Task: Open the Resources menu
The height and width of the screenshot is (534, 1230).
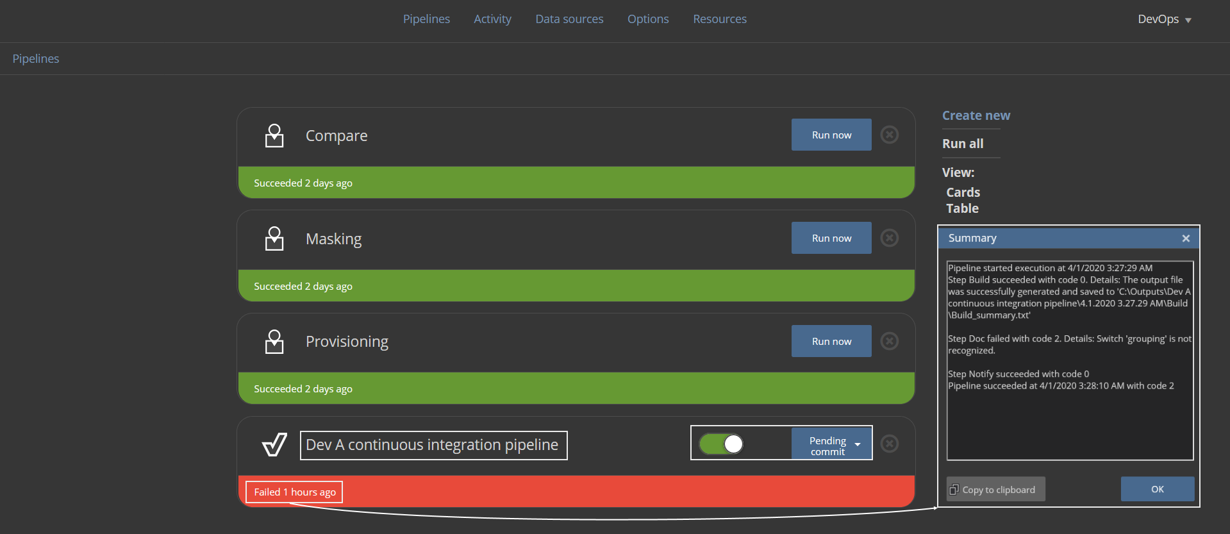Action: pyautogui.click(x=720, y=19)
